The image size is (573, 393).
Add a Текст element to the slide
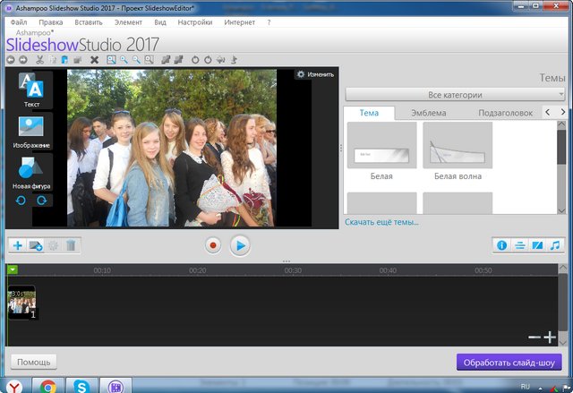click(x=31, y=90)
